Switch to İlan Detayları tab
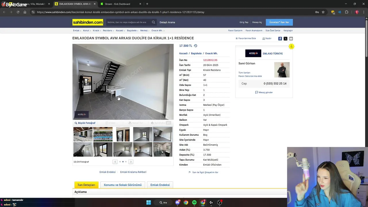Image resolution: width=368 pixels, height=207 pixels. coord(86,185)
